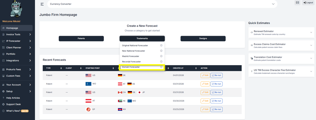Click info icon beside Madrid Forecaster
This screenshot has width=316, height=120.
click(x=161, y=56)
